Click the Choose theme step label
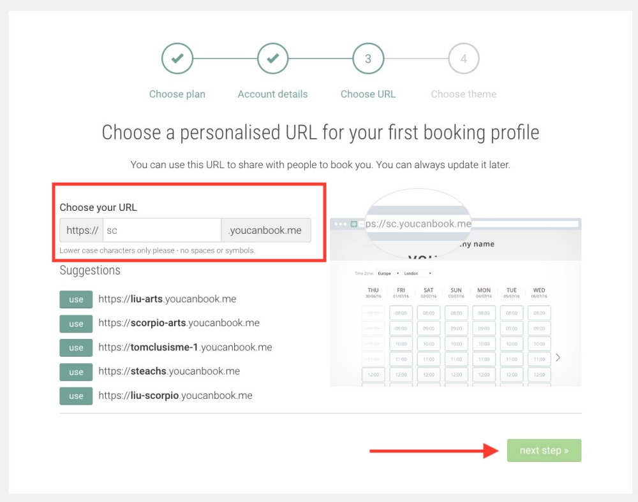 (463, 94)
